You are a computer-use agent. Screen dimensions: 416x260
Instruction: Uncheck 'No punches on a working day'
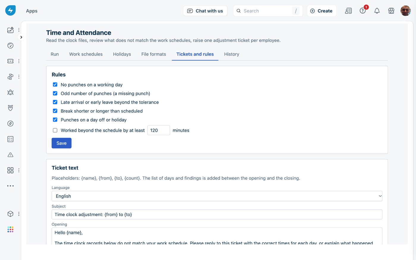55,85
